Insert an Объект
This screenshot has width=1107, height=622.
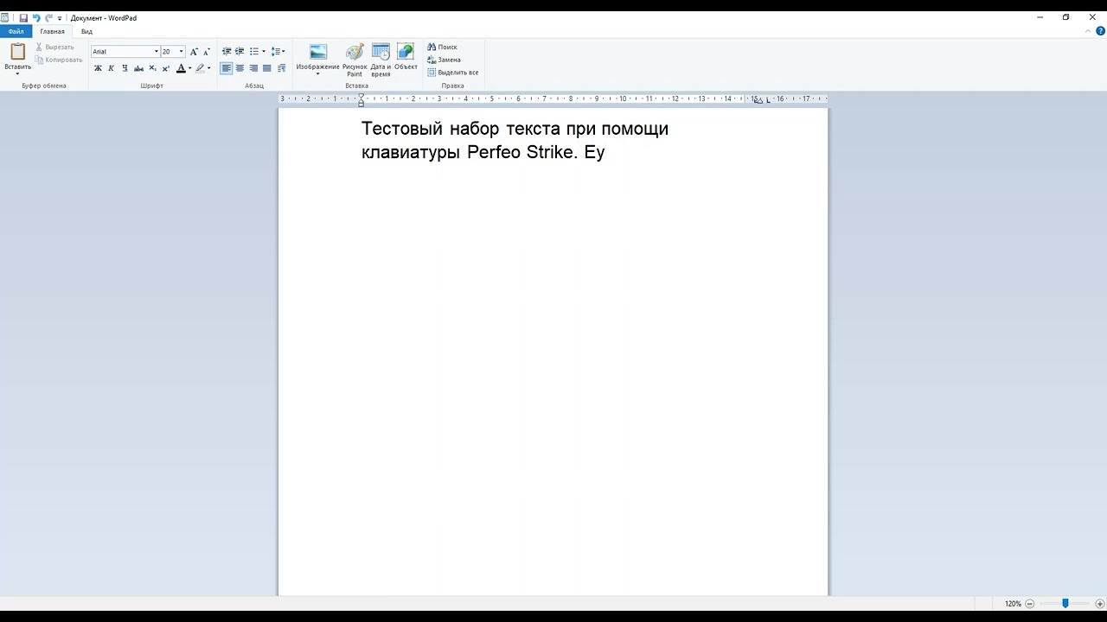[406, 57]
